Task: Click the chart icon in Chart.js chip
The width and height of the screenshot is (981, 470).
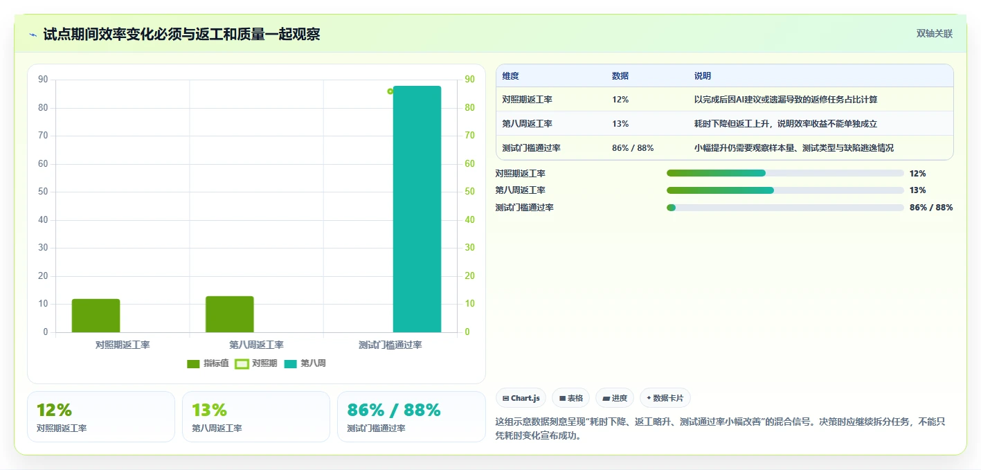Action: click(506, 399)
